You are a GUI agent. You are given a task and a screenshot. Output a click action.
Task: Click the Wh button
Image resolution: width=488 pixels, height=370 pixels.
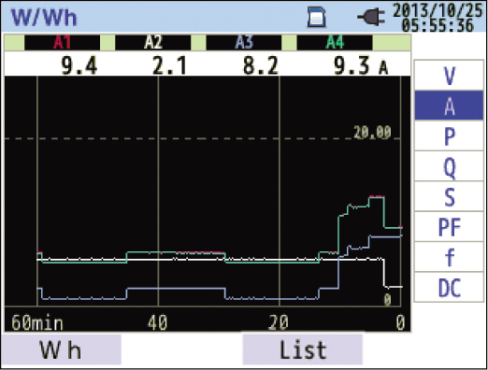click(61, 349)
